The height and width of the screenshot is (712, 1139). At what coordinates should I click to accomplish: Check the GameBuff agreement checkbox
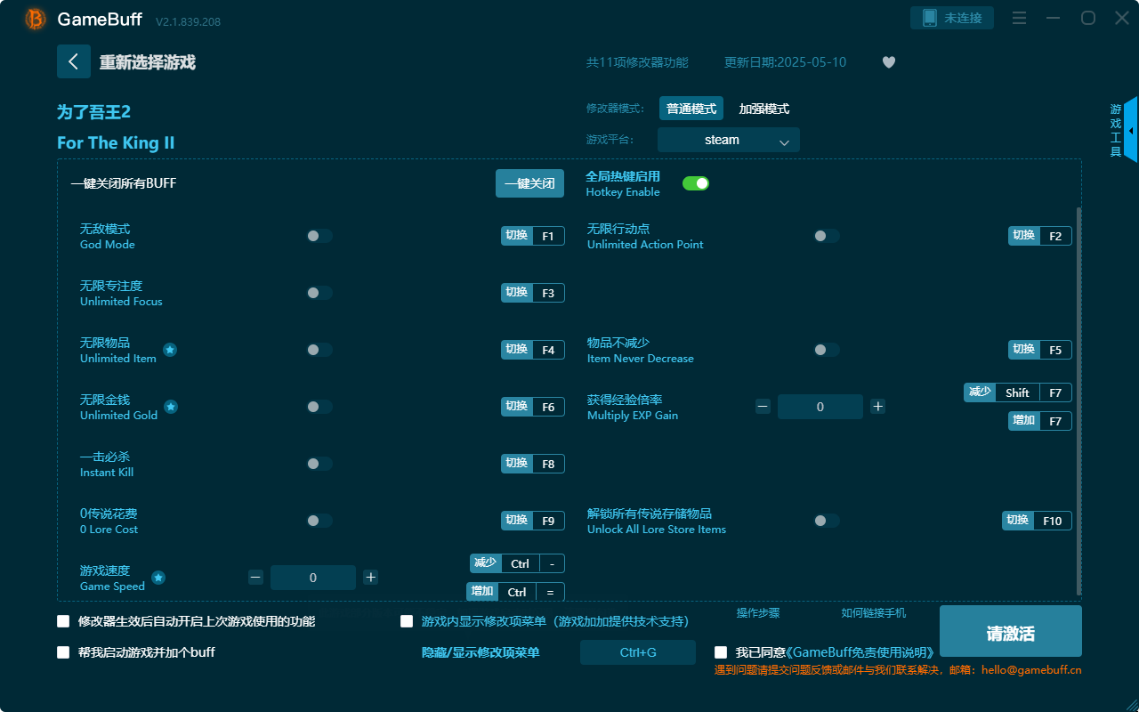click(720, 652)
